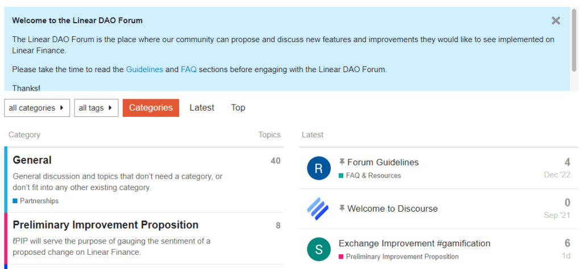The width and height of the screenshot is (582, 269).
Task: Expand the all categories dropdown
Action: click(37, 108)
